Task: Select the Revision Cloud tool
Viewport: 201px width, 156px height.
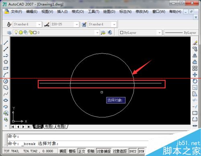Action: coord(6,88)
